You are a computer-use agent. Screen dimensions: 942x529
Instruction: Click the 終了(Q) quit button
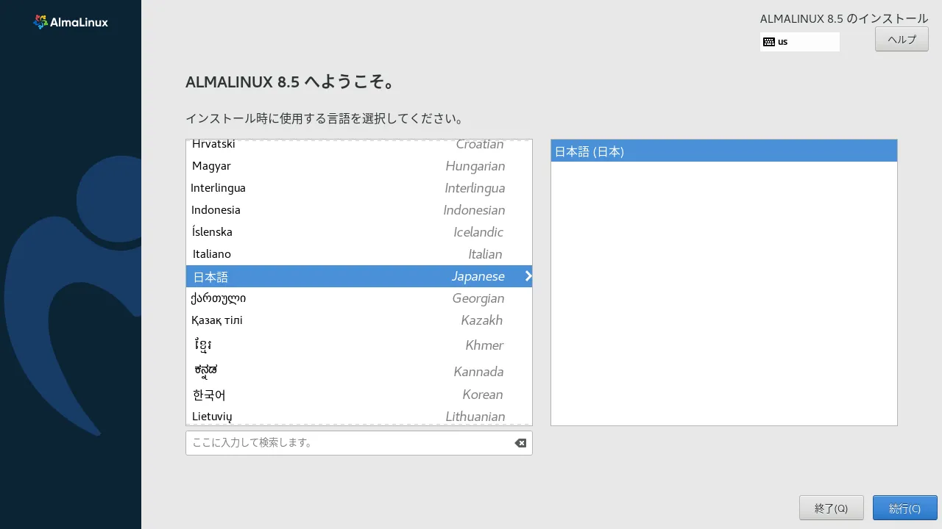point(832,508)
